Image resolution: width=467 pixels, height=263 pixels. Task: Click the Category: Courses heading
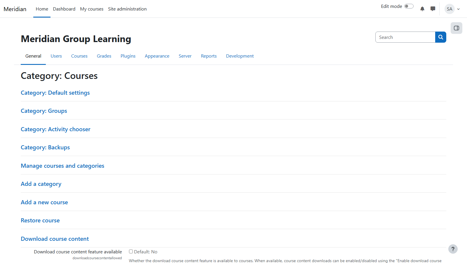coord(59,76)
